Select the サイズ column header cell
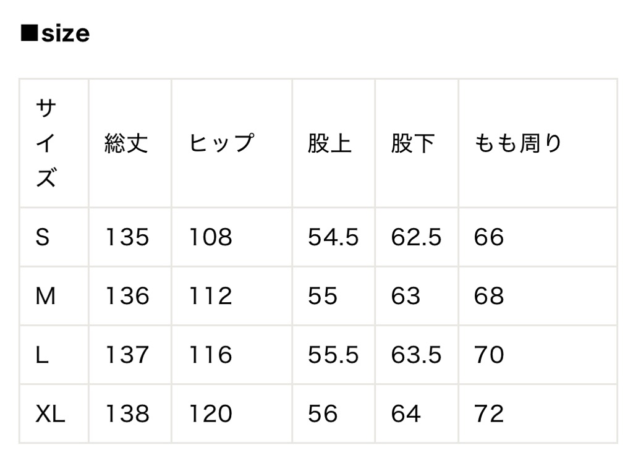 [46, 143]
